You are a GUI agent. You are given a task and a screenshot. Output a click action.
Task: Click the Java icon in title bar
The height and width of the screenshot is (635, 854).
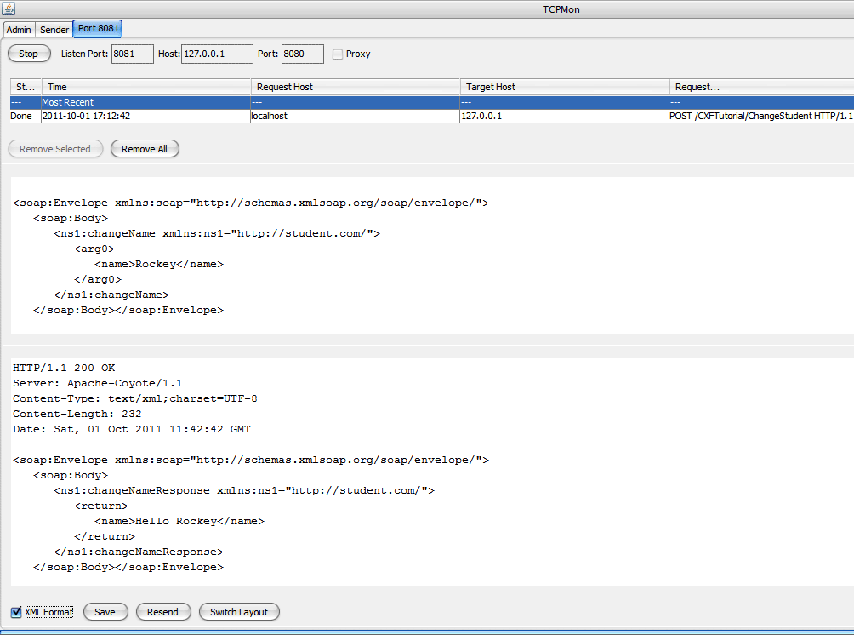pyautogui.click(x=9, y=8)
